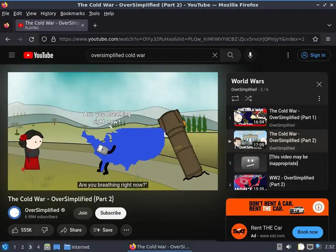The width and height of the screenshot is (336, 252).
Task: Open the Internet folder in taskbar
Action: tap(77, 247)
